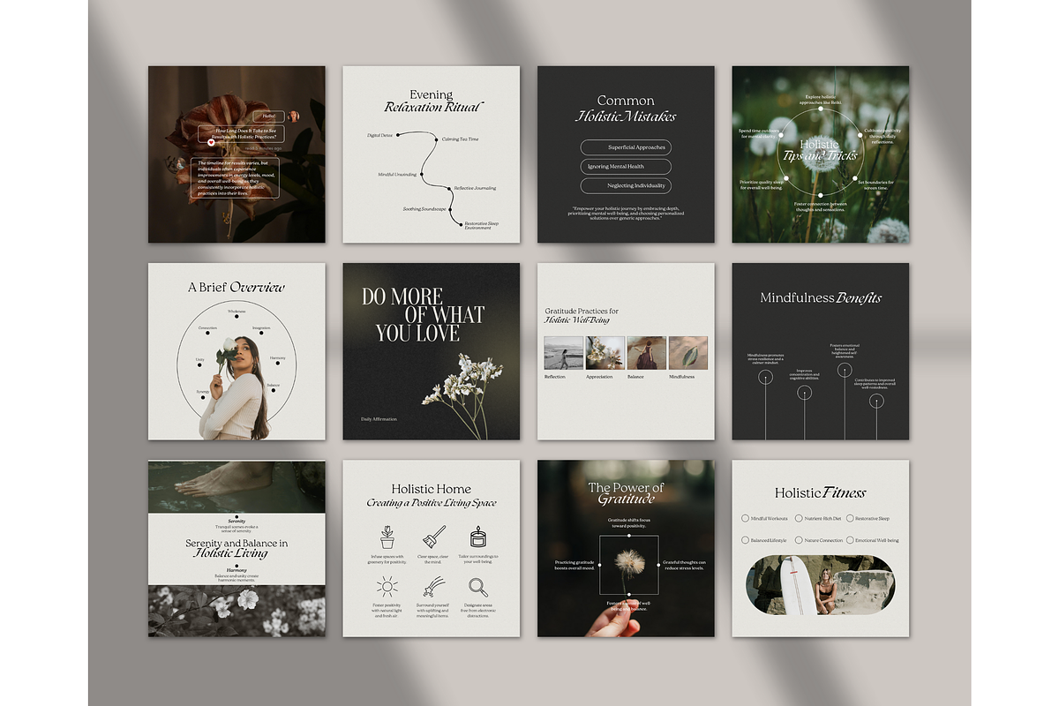Select the Restorative Sleep radio circle
The image size is (1059, 706).
point(850,519)
